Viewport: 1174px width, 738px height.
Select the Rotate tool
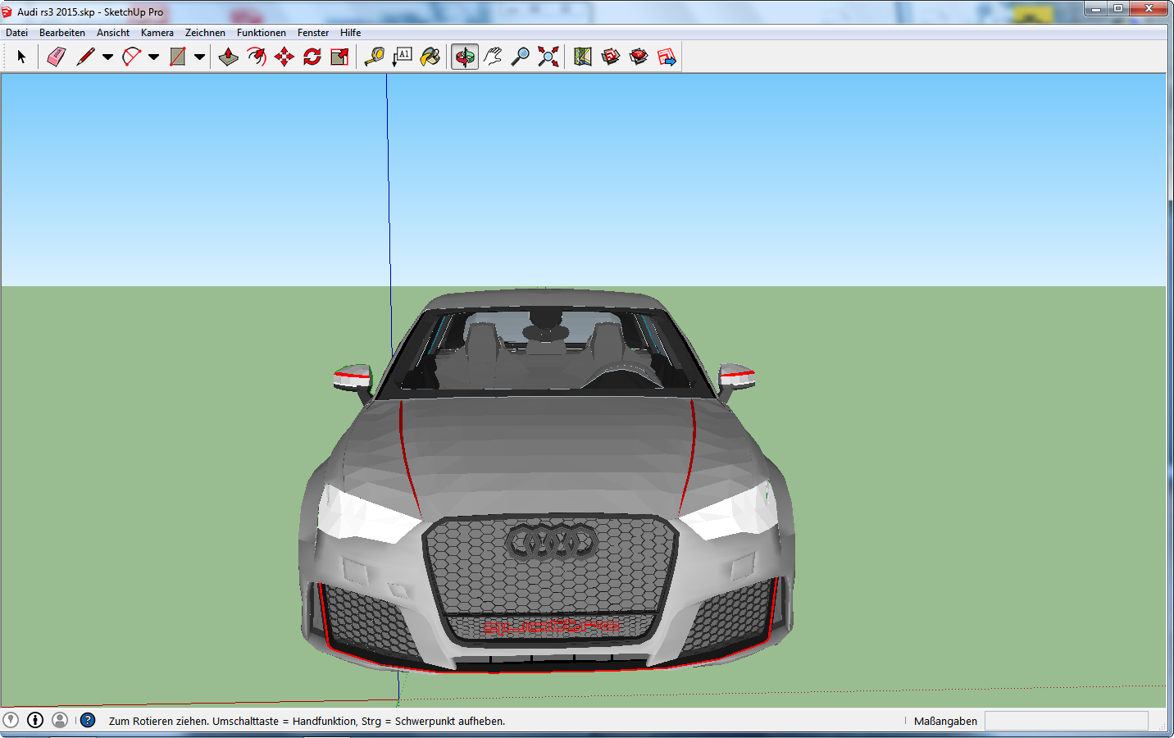coord(312,57)
